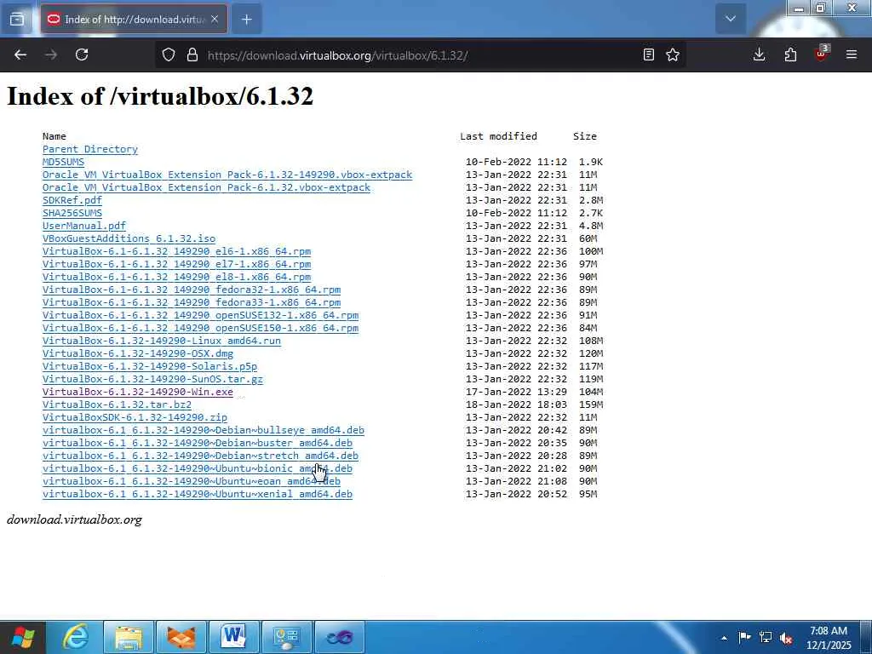The width and height of the screenshot is (872, 654).
Task: Select the Index of download.virtualbox tab
Action: tap(134, 20)
